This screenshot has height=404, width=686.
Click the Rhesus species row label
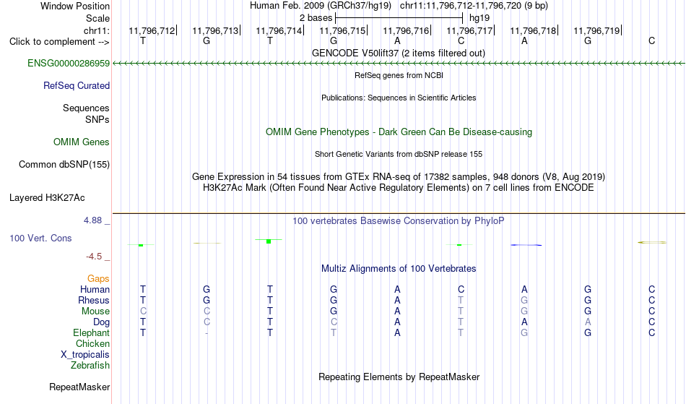(94, 301)
